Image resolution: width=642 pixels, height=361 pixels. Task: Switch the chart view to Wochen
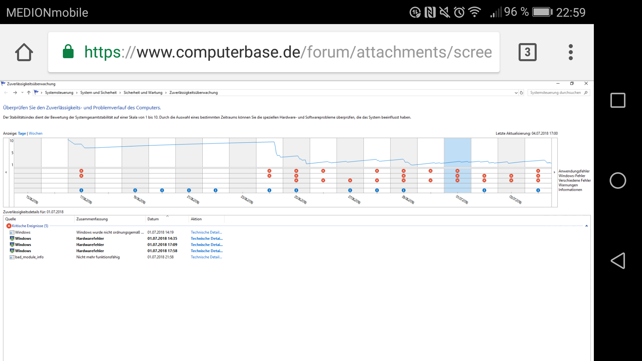coord(35,133)
